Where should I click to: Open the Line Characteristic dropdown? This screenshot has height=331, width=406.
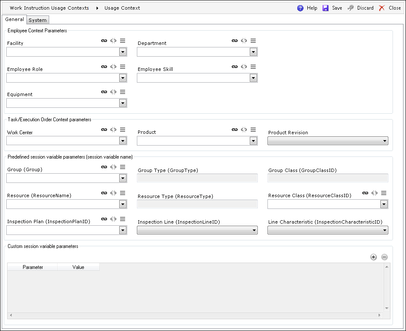tap(328, 230)
